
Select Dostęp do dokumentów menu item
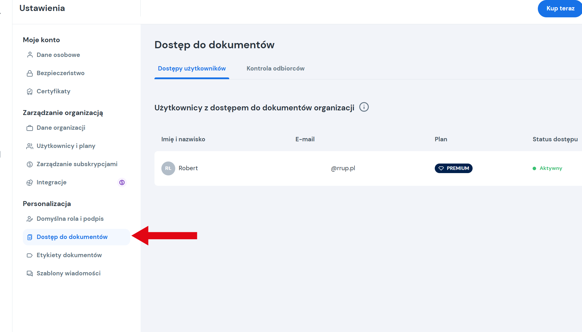pos(72,237)
